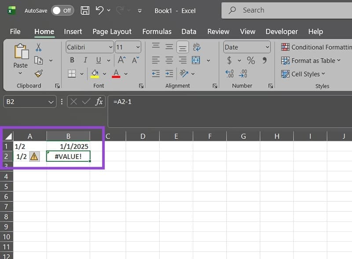Switch to the Formulas ribbon tab
This screenshot has width=352, height=259.
tap(157, 31)
